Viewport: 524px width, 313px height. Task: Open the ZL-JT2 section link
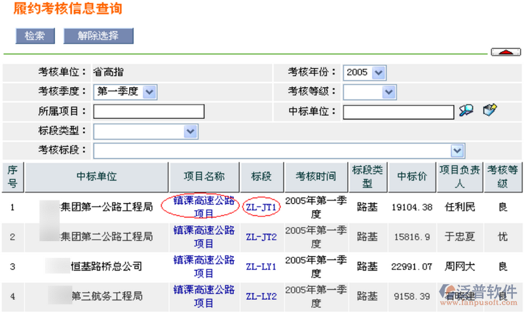tap(261, 237)
